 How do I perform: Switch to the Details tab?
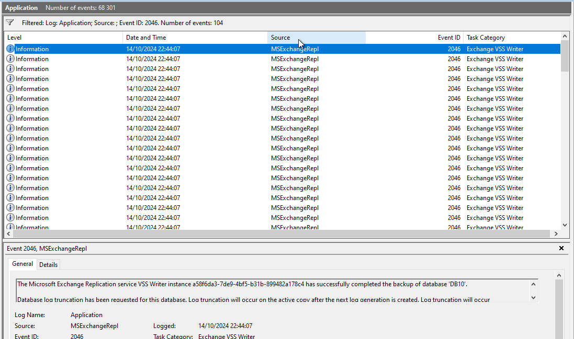coord(49,265)
